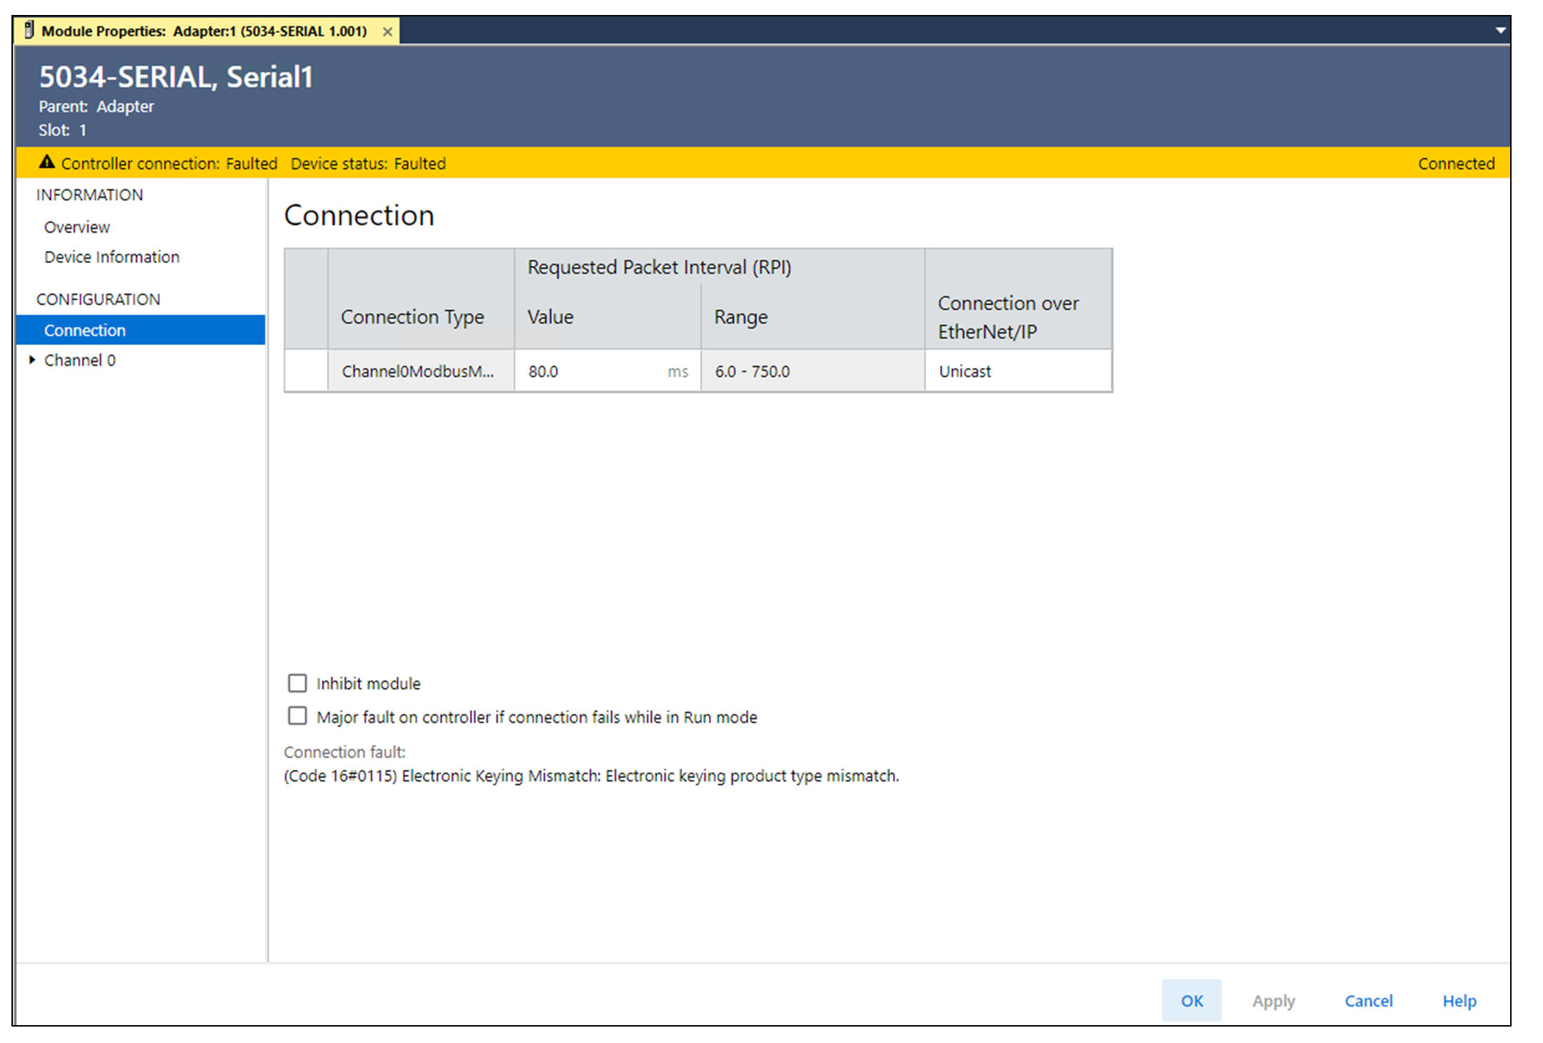Confirm settings with the OK button
The height and width of the screenshot is (1043, 1543).
pos(1191,1000)
